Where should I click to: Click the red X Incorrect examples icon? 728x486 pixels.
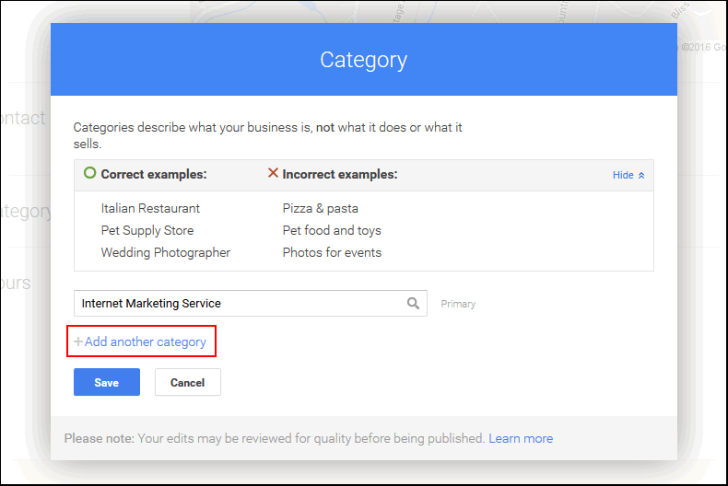point(273,173)
